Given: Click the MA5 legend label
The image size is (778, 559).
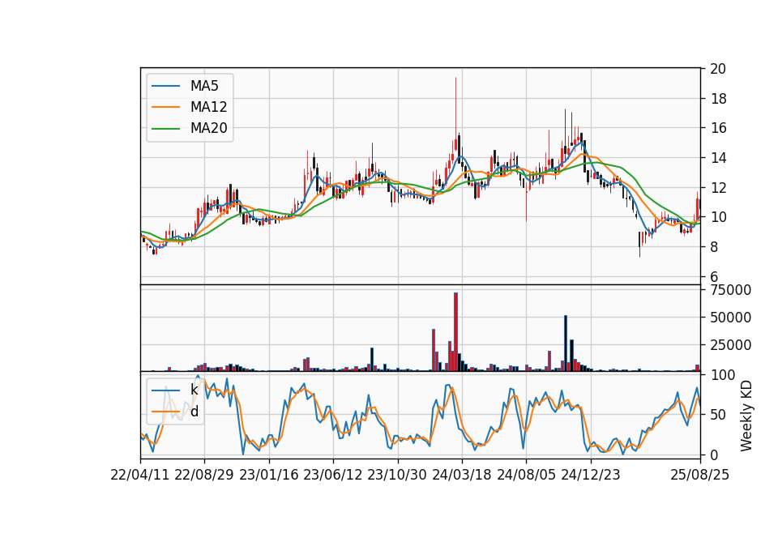Looking at the screenshot, I should pos(204,86).
